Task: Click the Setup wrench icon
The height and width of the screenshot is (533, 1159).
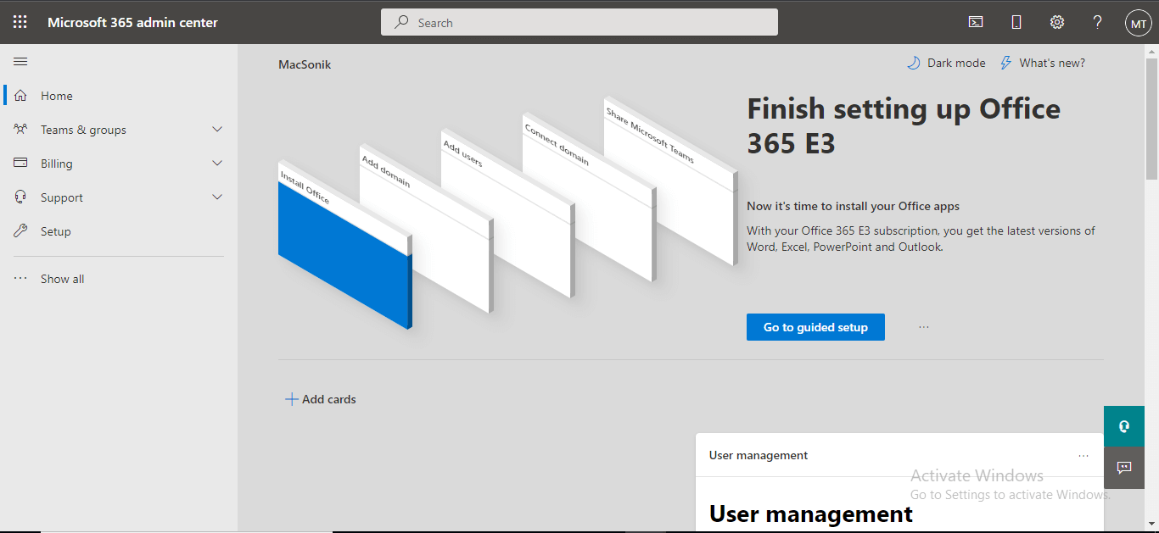Action: (20, 230)
